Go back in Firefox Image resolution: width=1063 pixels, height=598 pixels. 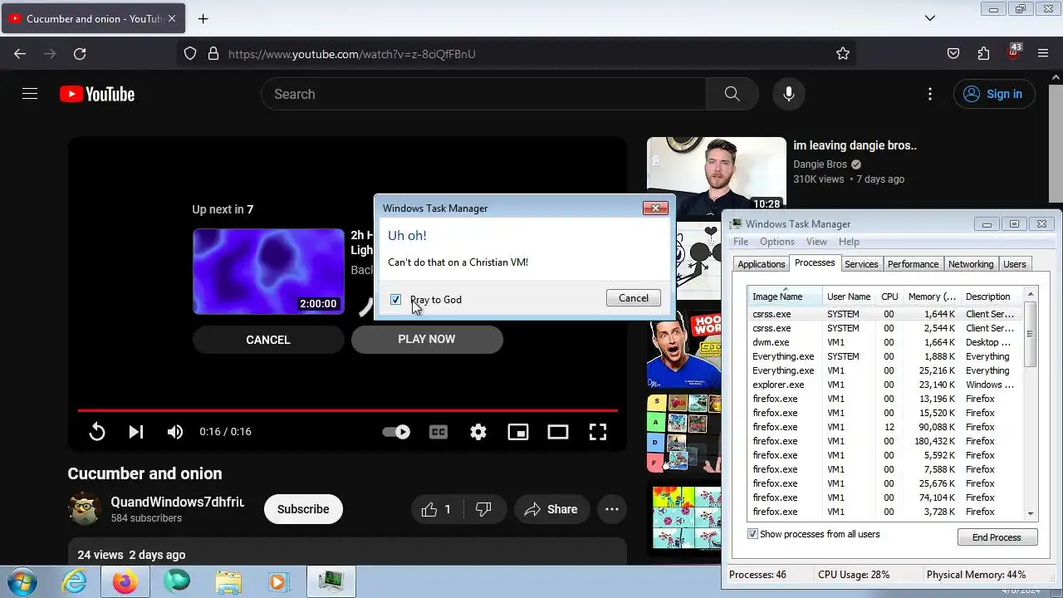20,53
